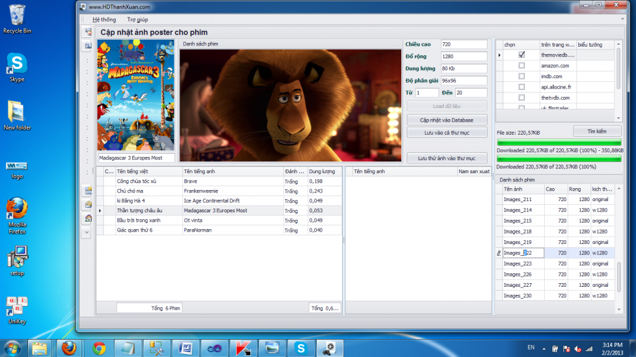Click the second sidebar icon below the title
This screenshot has width=636, height=357.
coord(88,45)
